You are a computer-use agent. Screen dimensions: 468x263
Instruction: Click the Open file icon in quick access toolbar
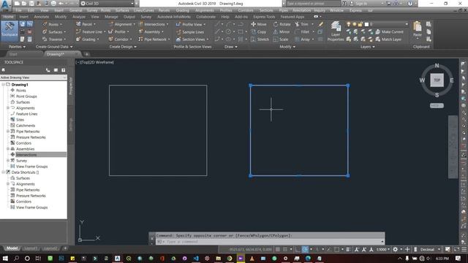[24, 4]
